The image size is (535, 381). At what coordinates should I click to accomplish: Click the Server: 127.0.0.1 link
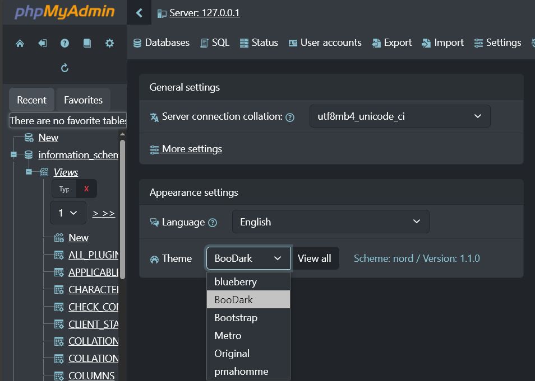coord(204,13)
